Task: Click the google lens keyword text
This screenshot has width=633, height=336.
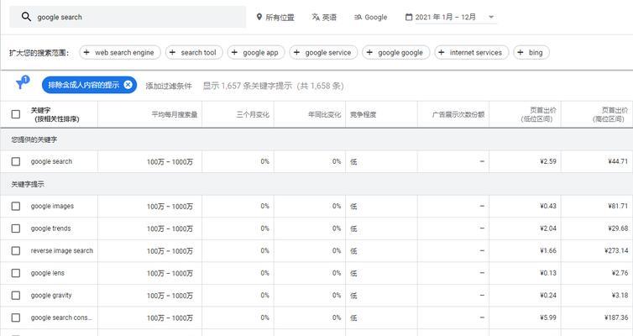Action: click(48, 273)
